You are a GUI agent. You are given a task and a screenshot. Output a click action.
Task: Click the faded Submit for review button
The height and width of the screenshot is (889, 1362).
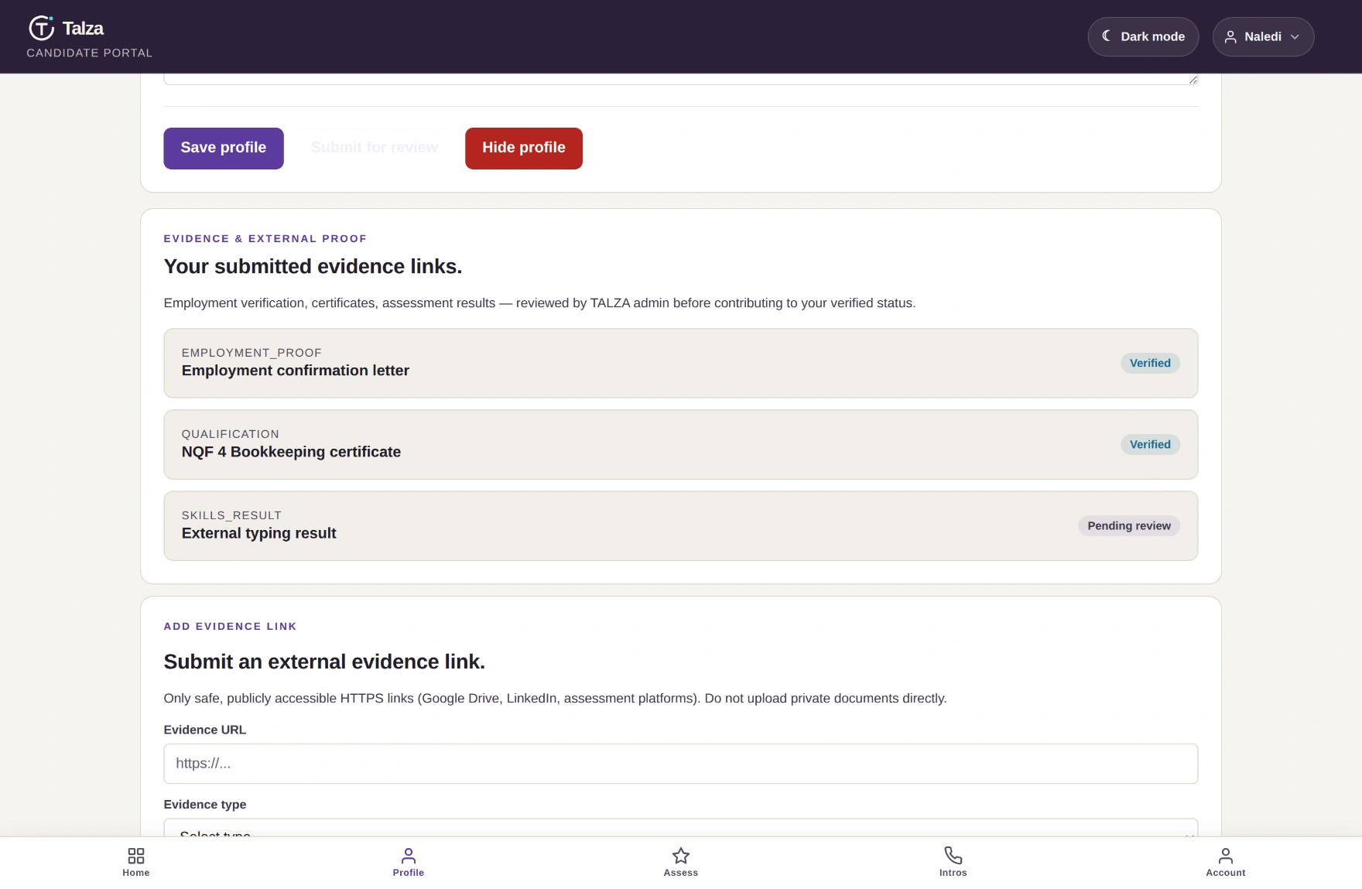pos(375,148)
